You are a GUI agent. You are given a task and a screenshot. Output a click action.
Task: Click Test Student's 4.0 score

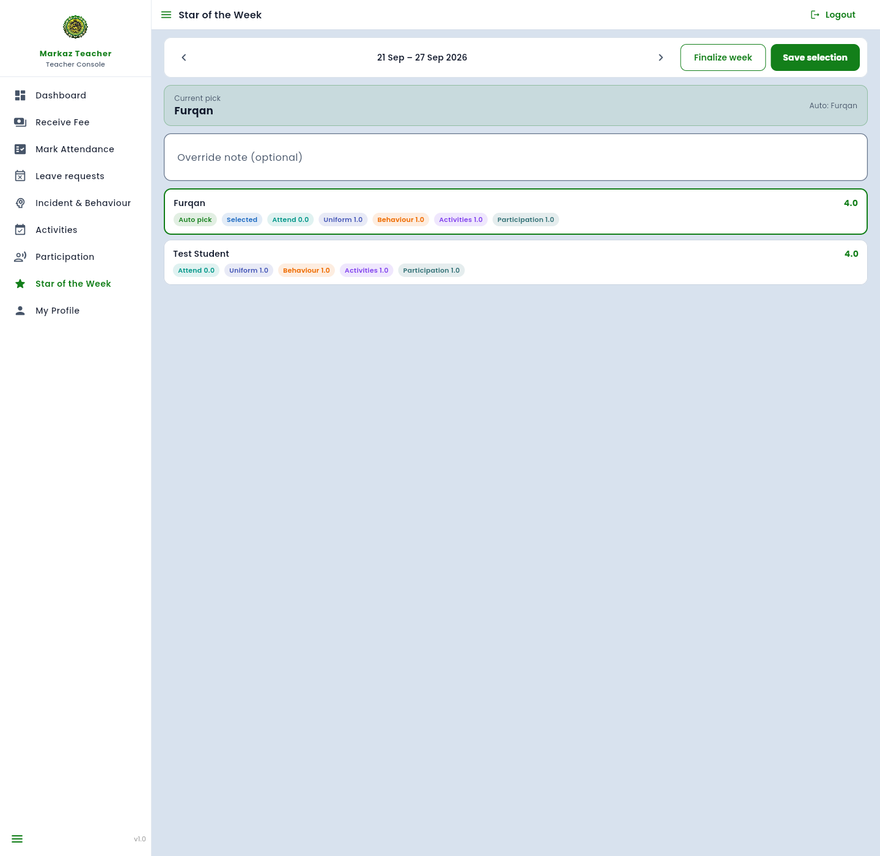tap(851, 254)
